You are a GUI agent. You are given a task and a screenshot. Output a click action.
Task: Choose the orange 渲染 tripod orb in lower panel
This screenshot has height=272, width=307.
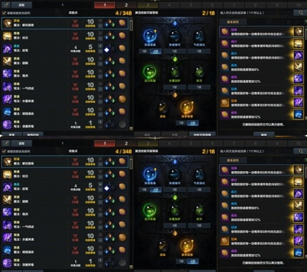point(162,246)
